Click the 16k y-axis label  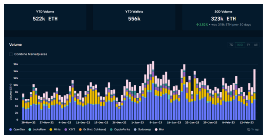(16, 64)
